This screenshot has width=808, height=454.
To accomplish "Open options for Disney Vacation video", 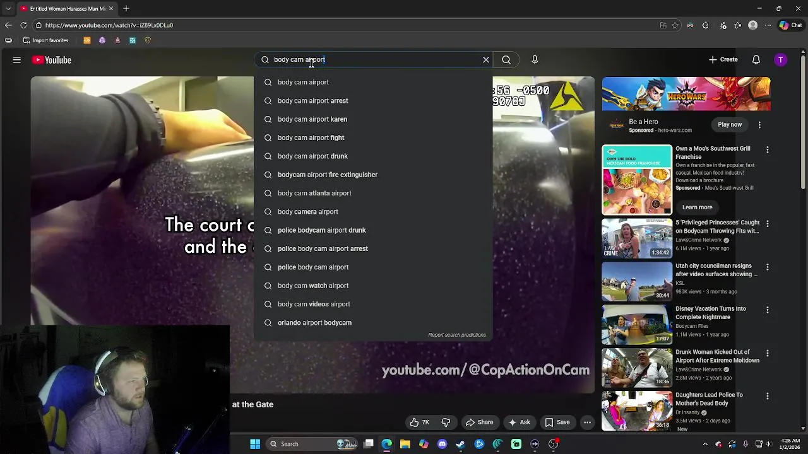I will (768, 310).
